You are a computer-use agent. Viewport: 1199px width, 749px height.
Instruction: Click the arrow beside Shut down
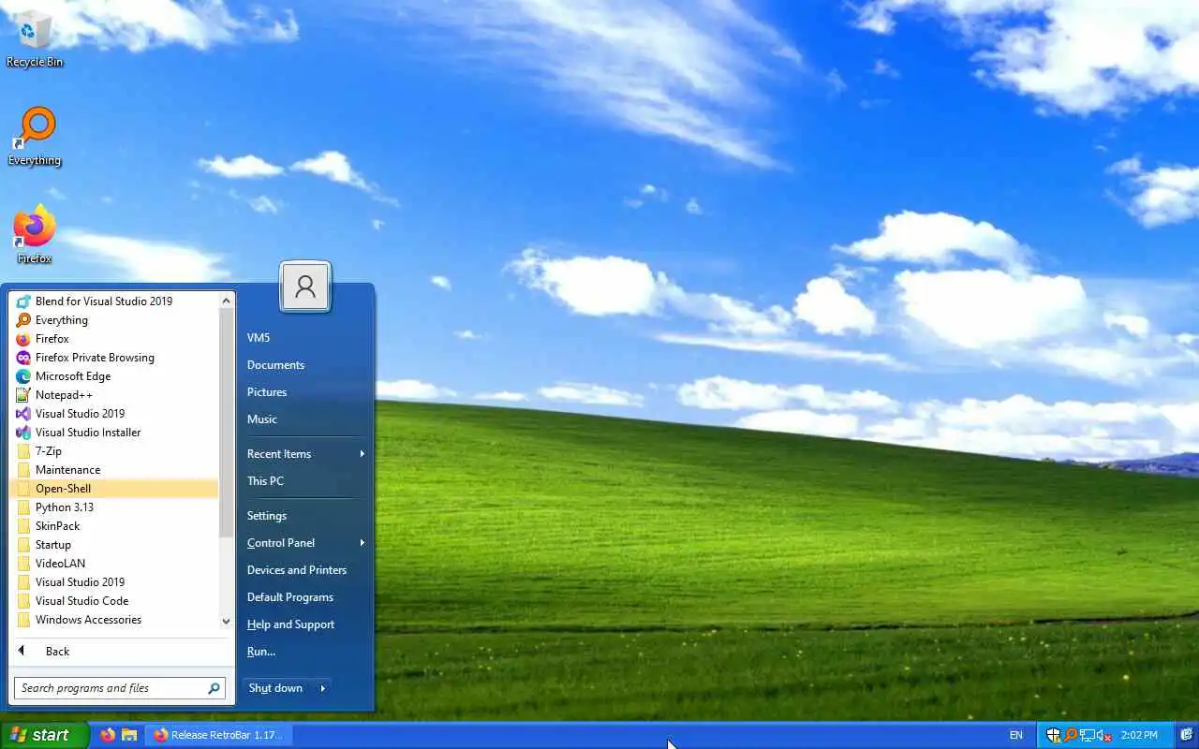[x=322, y=688]
